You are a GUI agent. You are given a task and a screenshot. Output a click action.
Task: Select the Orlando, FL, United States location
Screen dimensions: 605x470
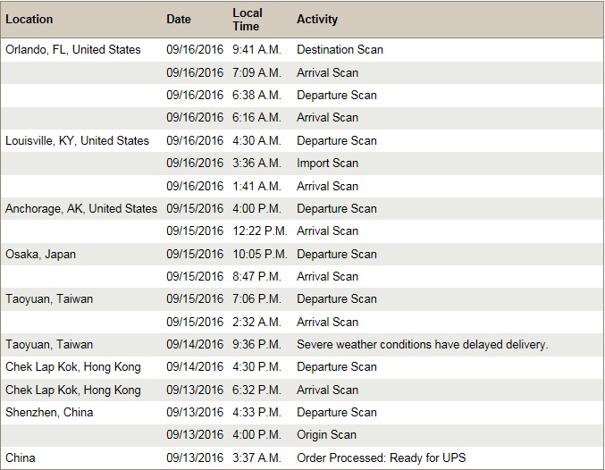pyautogui.click(x=73, y=50)
